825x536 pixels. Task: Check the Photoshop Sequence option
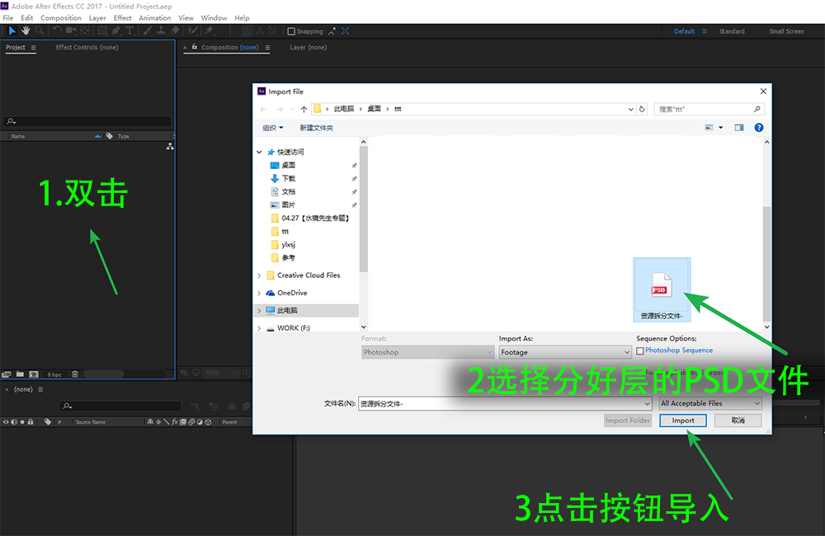(640, 350)
